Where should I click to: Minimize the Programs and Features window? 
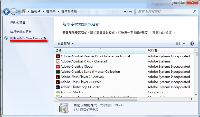176,2
